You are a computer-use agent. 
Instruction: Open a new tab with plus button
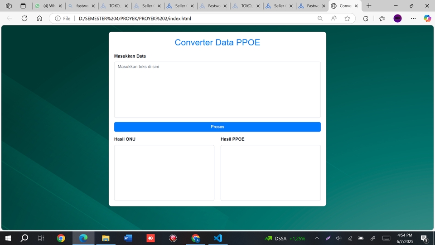[x=369, y=6]
